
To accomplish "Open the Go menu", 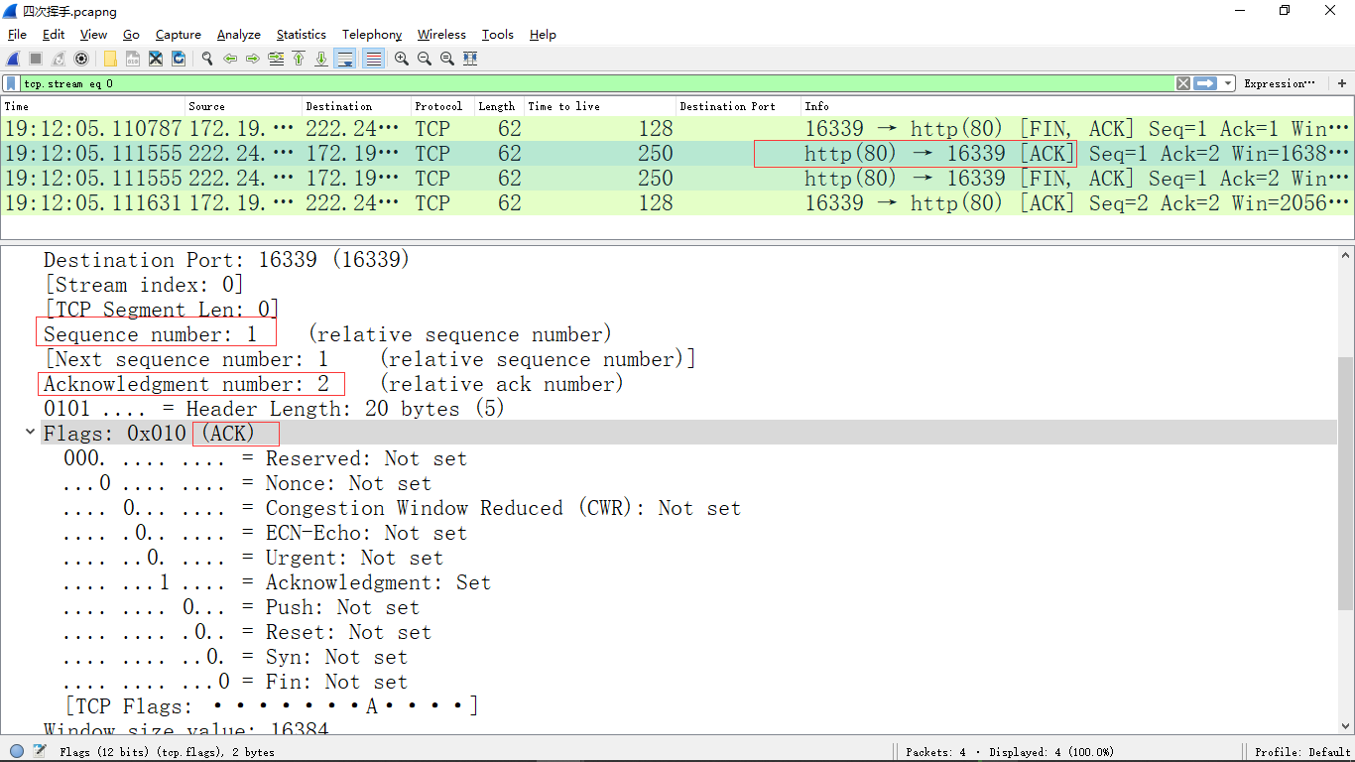I will point(131,34).
